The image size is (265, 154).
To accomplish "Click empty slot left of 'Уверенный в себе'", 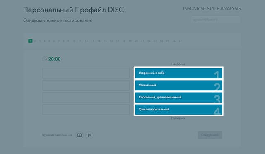I will 86,73.
